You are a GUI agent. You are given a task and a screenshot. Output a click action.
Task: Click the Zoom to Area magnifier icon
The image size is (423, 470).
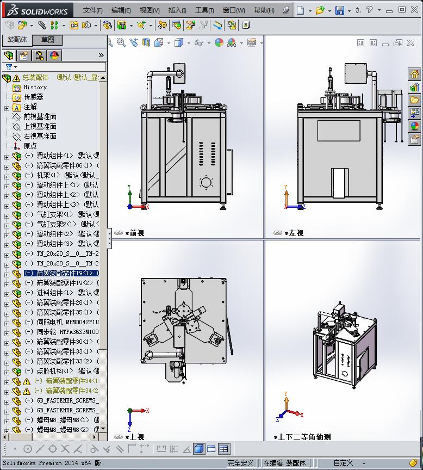click(121, 42)
